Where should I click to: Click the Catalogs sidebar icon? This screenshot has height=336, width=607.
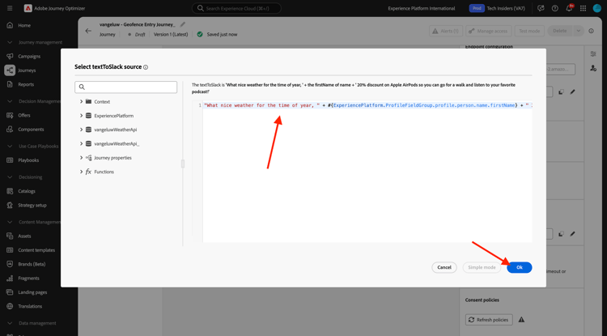pos(10,191)
